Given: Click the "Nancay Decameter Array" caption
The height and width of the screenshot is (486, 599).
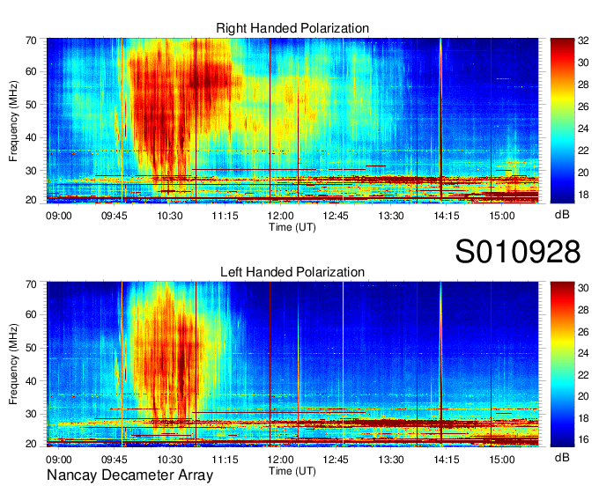Looking at the screenshot, I should click(x=129, y=475).
